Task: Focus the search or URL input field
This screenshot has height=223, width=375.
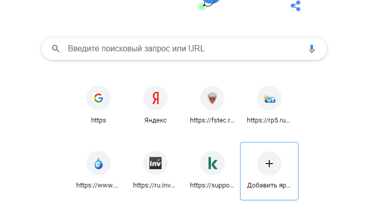Action: pyautogui.click(x=184, y=49)
